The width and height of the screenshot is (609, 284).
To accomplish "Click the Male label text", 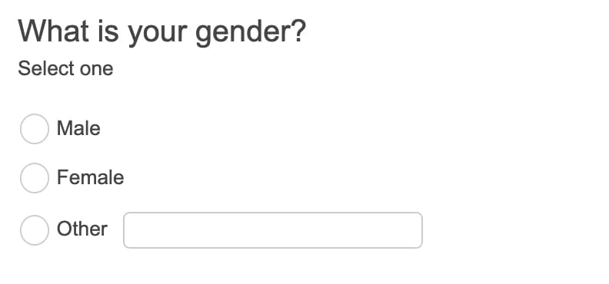I will click(78, 128).
